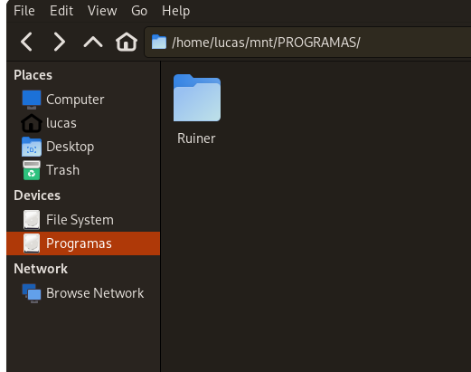The height and width of the screenshot is (372, 471).
Task: Select the Ruiner folder icon
Action: [x=197, y=98]
